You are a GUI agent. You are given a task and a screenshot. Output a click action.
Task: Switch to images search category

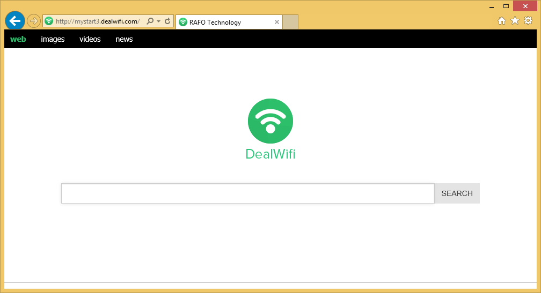pos(53,39)
